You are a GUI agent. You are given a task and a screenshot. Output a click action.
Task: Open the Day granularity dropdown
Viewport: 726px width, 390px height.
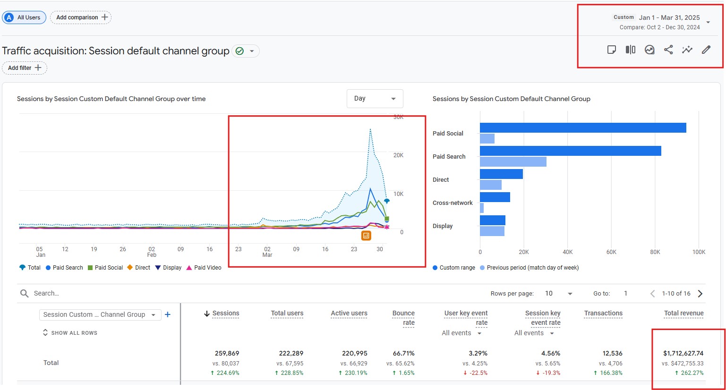(375, 99)
